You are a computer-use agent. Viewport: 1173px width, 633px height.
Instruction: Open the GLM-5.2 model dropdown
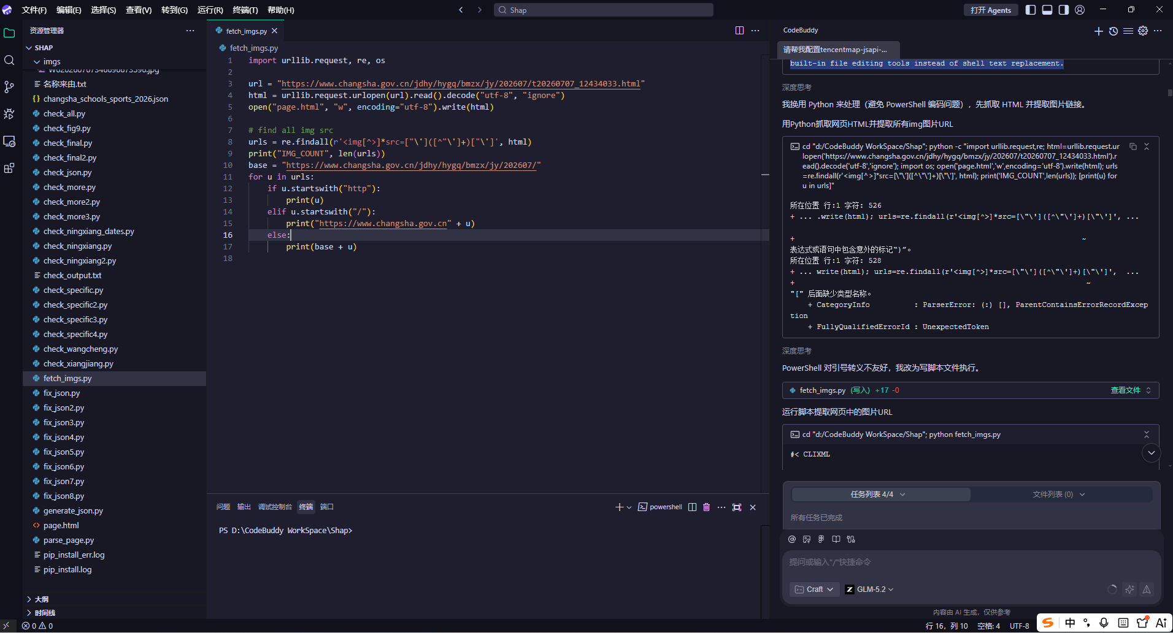click(x=869, y=589)
